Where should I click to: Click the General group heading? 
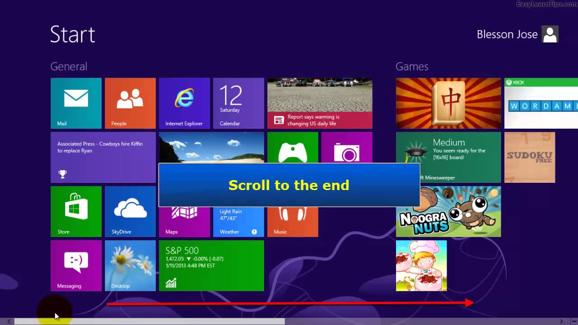pyautogui.click(x=69, y=66)
